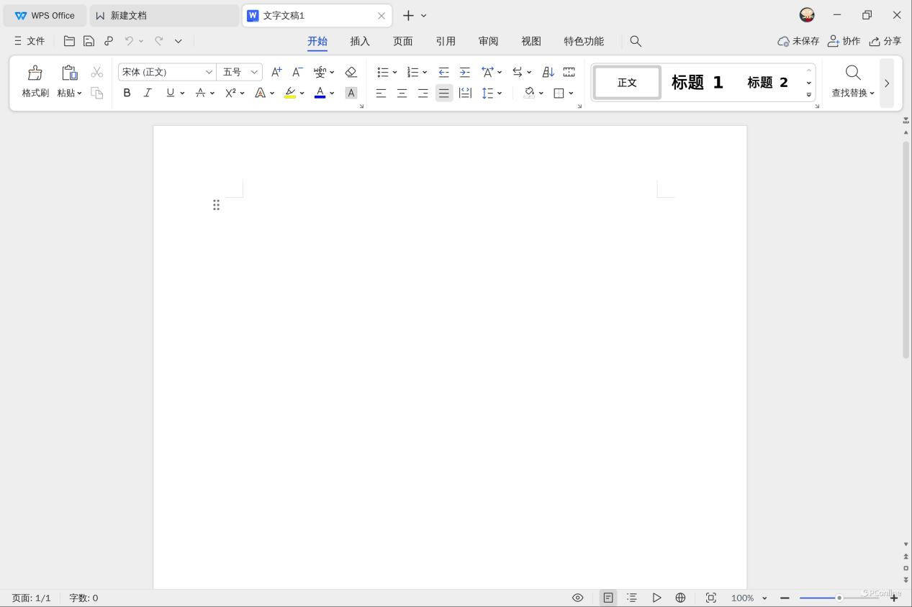The width and height of the screenshot is (912, 607).
Task: Toggle bold formatting
Action: click(127, 93)
